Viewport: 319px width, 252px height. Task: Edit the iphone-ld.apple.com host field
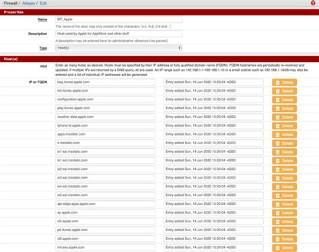(x=105, y=125)
